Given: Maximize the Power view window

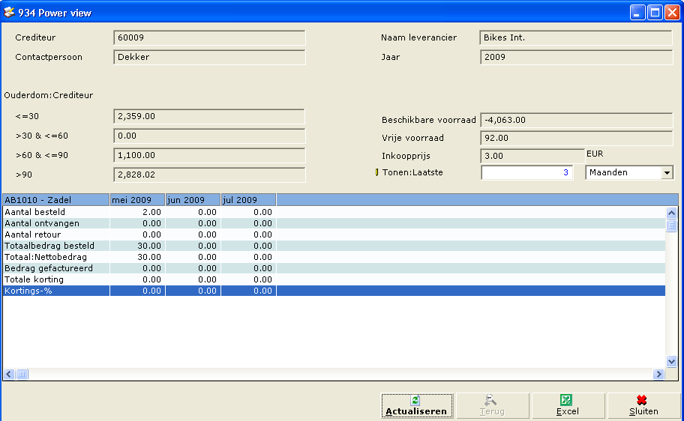Looking at the screenshot, I should [x=655, y=12].
